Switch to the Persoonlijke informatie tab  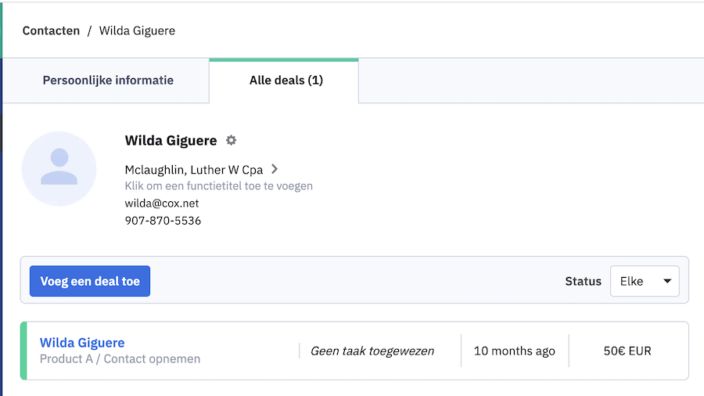(108, 81)
